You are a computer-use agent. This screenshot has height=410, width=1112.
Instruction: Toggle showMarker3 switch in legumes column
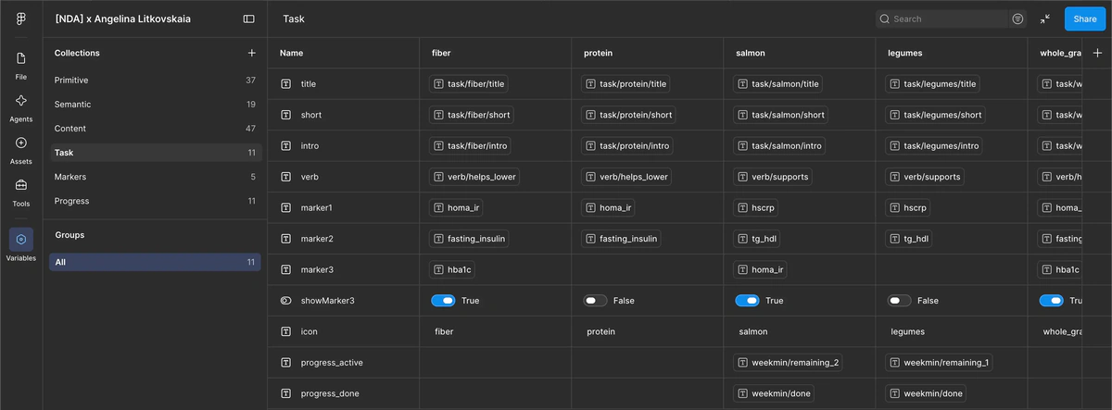900,301
